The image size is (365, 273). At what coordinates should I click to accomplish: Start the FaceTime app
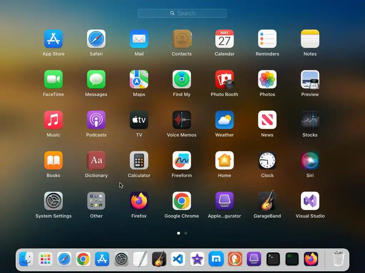53,79
